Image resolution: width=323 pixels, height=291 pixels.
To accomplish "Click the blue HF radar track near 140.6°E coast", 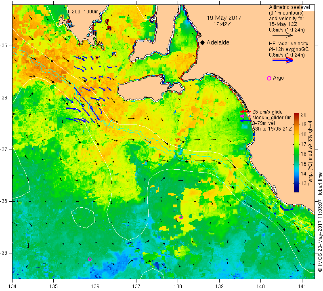I will (x=286, y=208).
